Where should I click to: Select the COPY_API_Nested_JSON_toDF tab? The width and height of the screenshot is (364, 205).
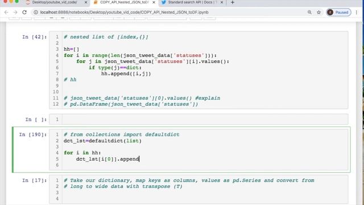click(x=124, y=2)
